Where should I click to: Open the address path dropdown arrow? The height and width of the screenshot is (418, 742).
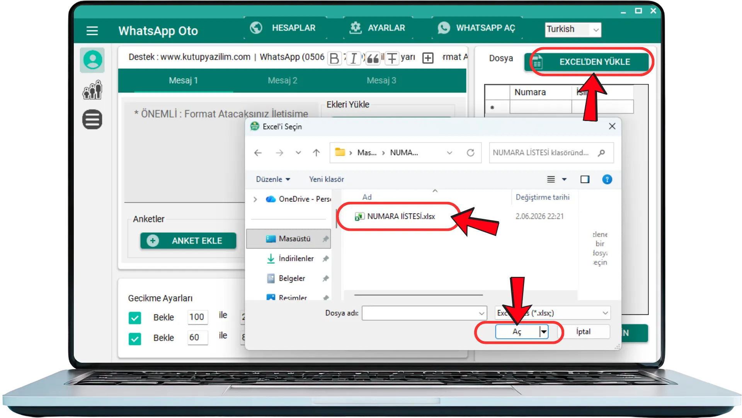tap(449, 153)
